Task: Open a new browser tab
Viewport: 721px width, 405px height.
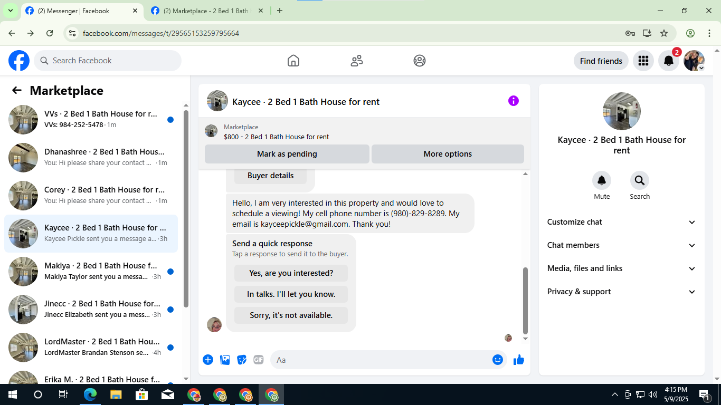Action: pos(280,11)
